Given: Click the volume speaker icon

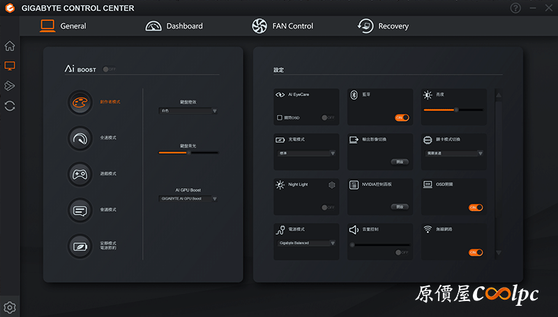Looking at the screenshot, I should [354, 230].
